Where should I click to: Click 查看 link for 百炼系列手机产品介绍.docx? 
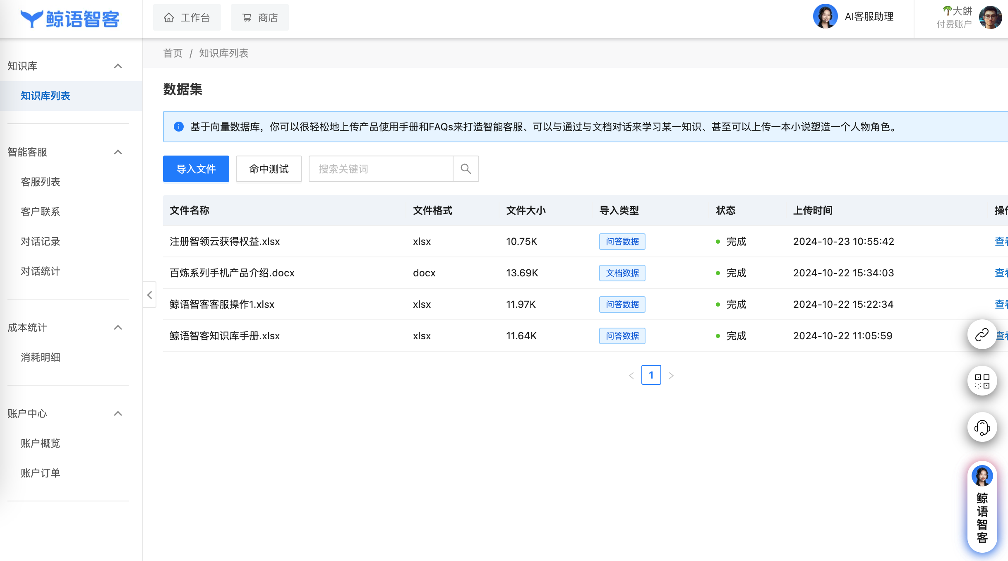click(x=1001, y=273)
